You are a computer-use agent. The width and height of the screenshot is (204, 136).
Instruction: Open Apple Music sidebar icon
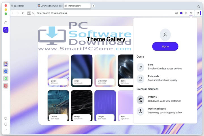6,86
